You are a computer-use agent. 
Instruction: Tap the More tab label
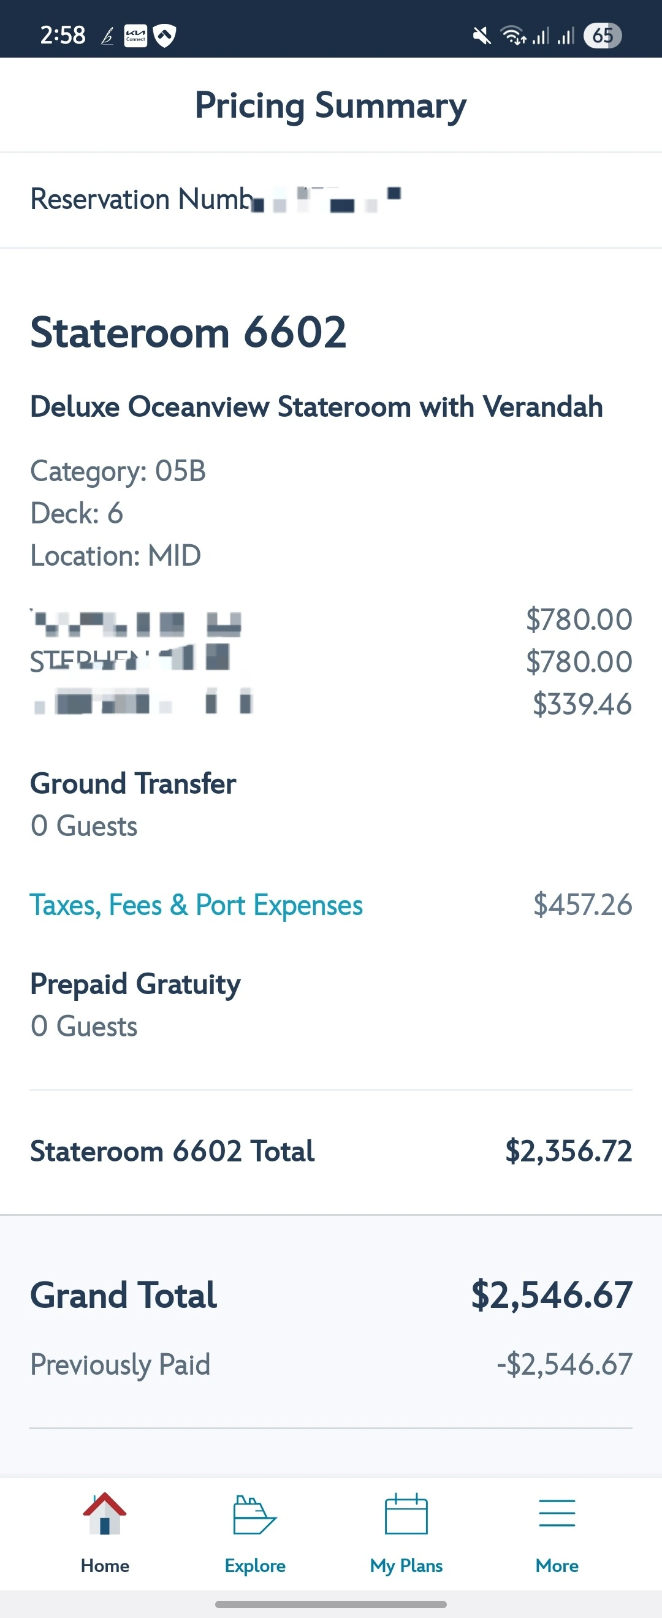(557, 1566)
